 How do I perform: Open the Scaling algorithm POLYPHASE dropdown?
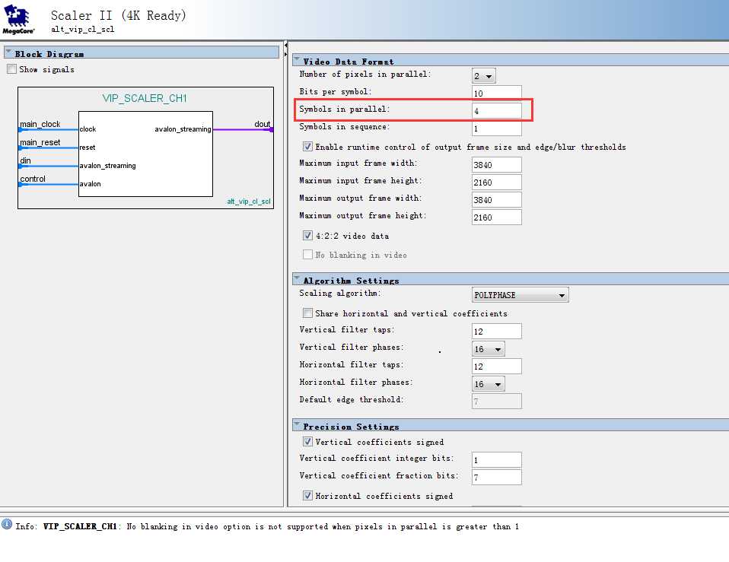tap(520, 295)
